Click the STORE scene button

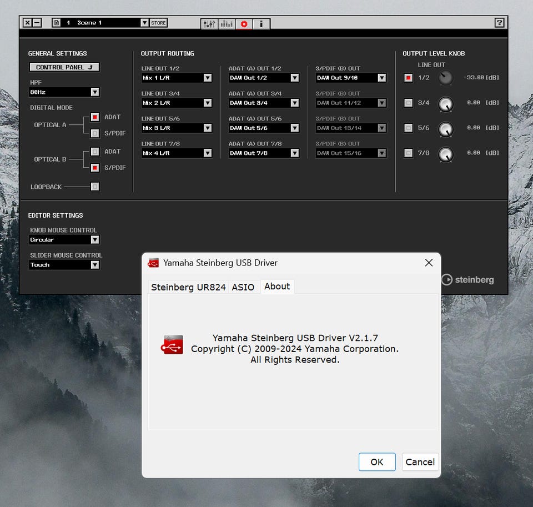pyautogui.click(x=158, y=23)
